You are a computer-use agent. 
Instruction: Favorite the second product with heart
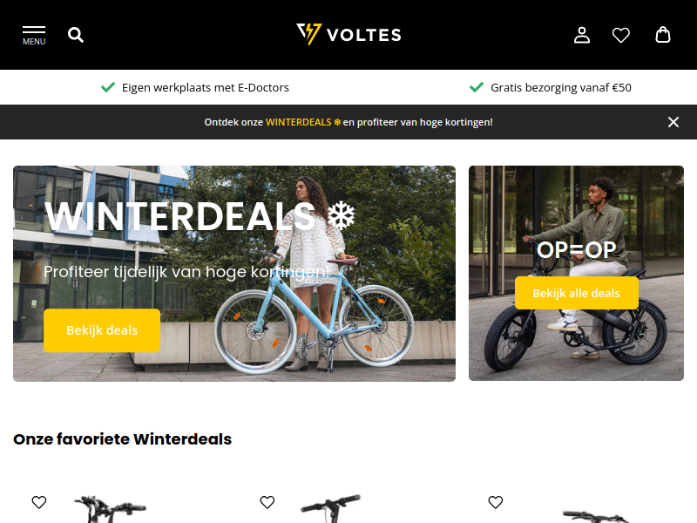[267, 502]
